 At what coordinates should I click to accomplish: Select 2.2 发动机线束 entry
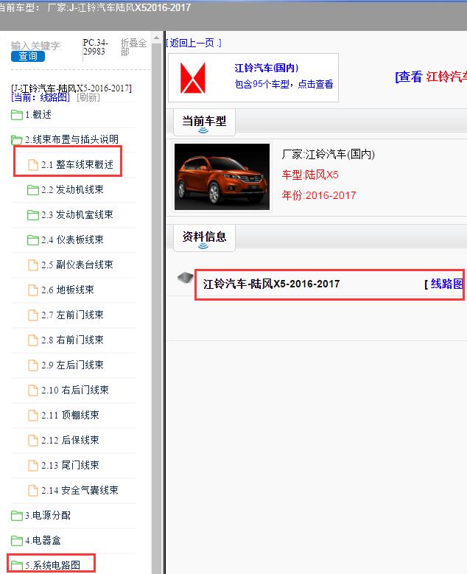72,189
